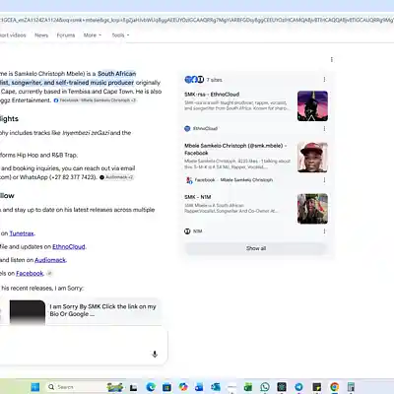Click the taskbar Search field
Viewport: 394px width, 394px height.
tap(75, 387)
